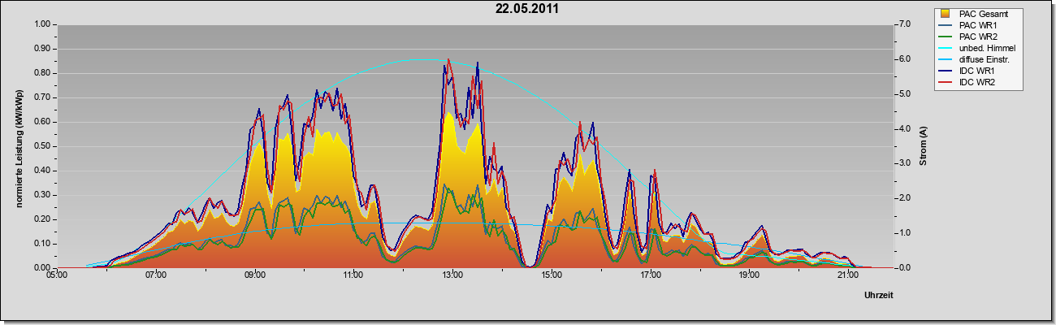Click the 13:00 time axis label

452,276
